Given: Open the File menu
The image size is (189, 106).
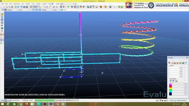Looking at the screenshot, I should coord(3,4).
